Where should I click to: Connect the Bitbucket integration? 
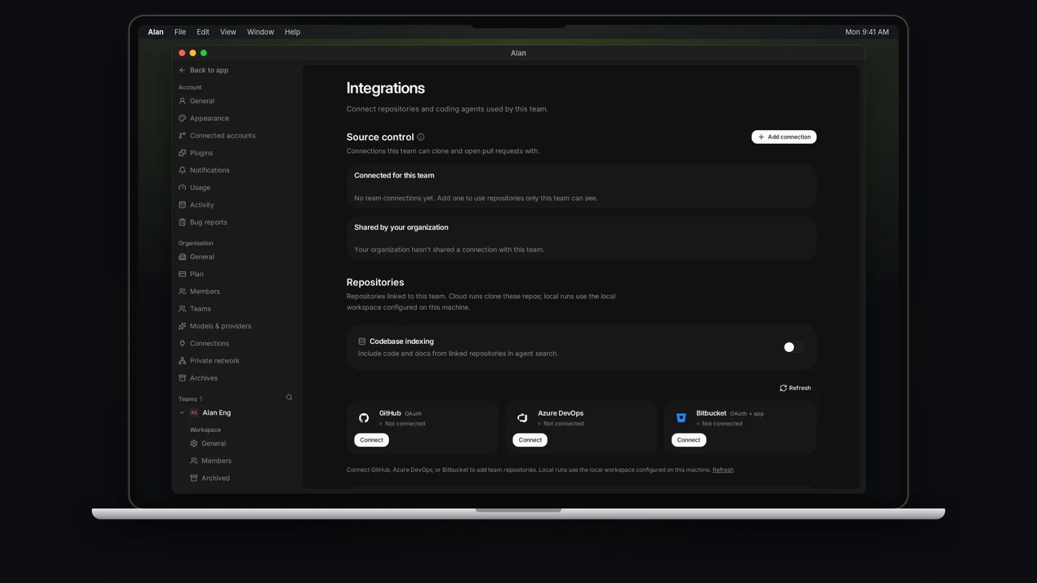[x=688, y=440]
